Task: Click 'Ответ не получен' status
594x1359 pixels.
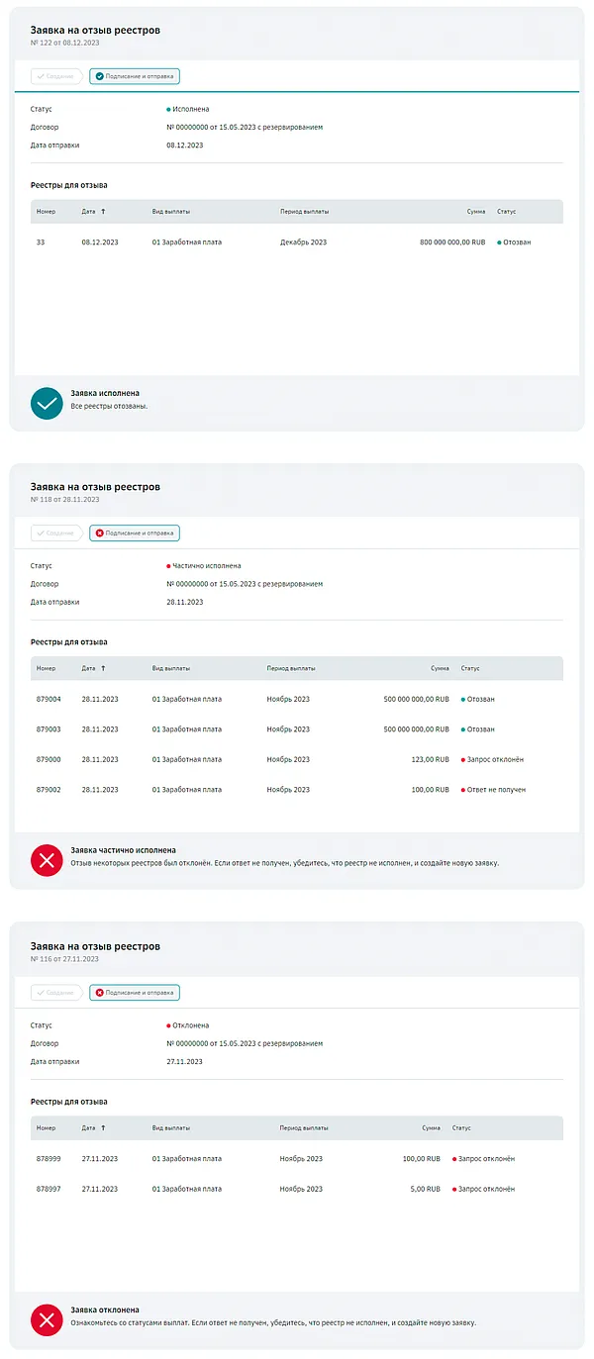Action: click(493, 790)
